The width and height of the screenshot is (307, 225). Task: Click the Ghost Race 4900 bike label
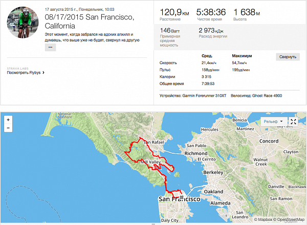click(x=267, y=96)
